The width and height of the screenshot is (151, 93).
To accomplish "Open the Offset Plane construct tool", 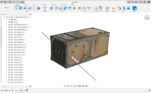I will point(107,8).
